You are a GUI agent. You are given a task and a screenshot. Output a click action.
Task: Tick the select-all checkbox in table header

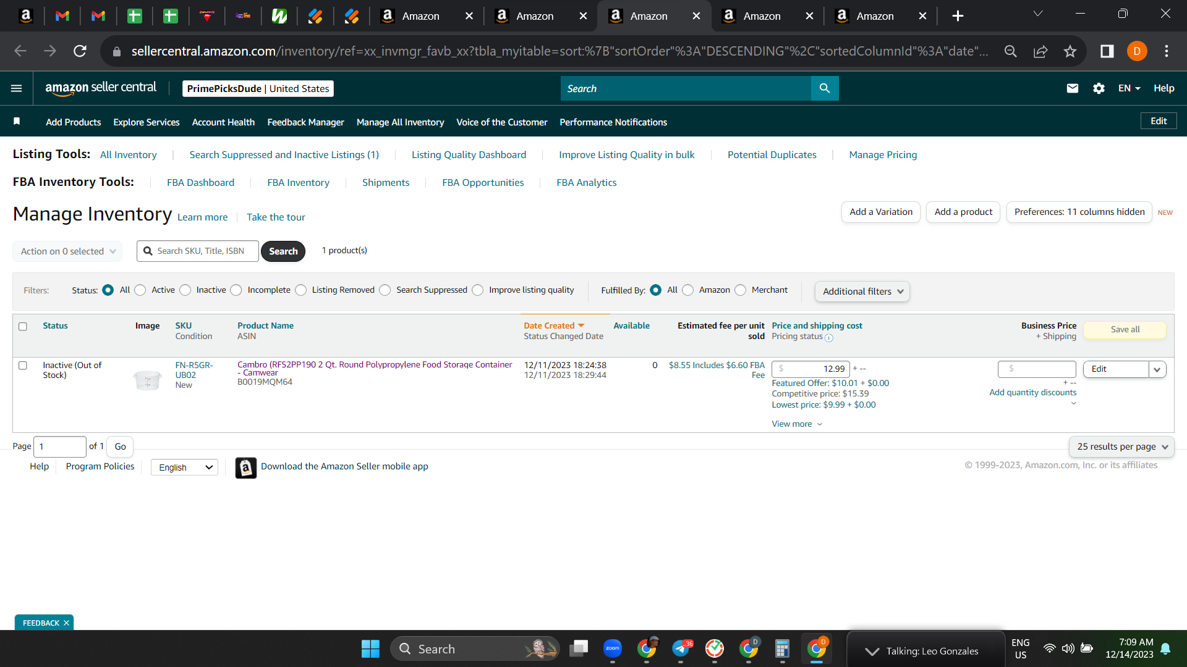[23, 327]
